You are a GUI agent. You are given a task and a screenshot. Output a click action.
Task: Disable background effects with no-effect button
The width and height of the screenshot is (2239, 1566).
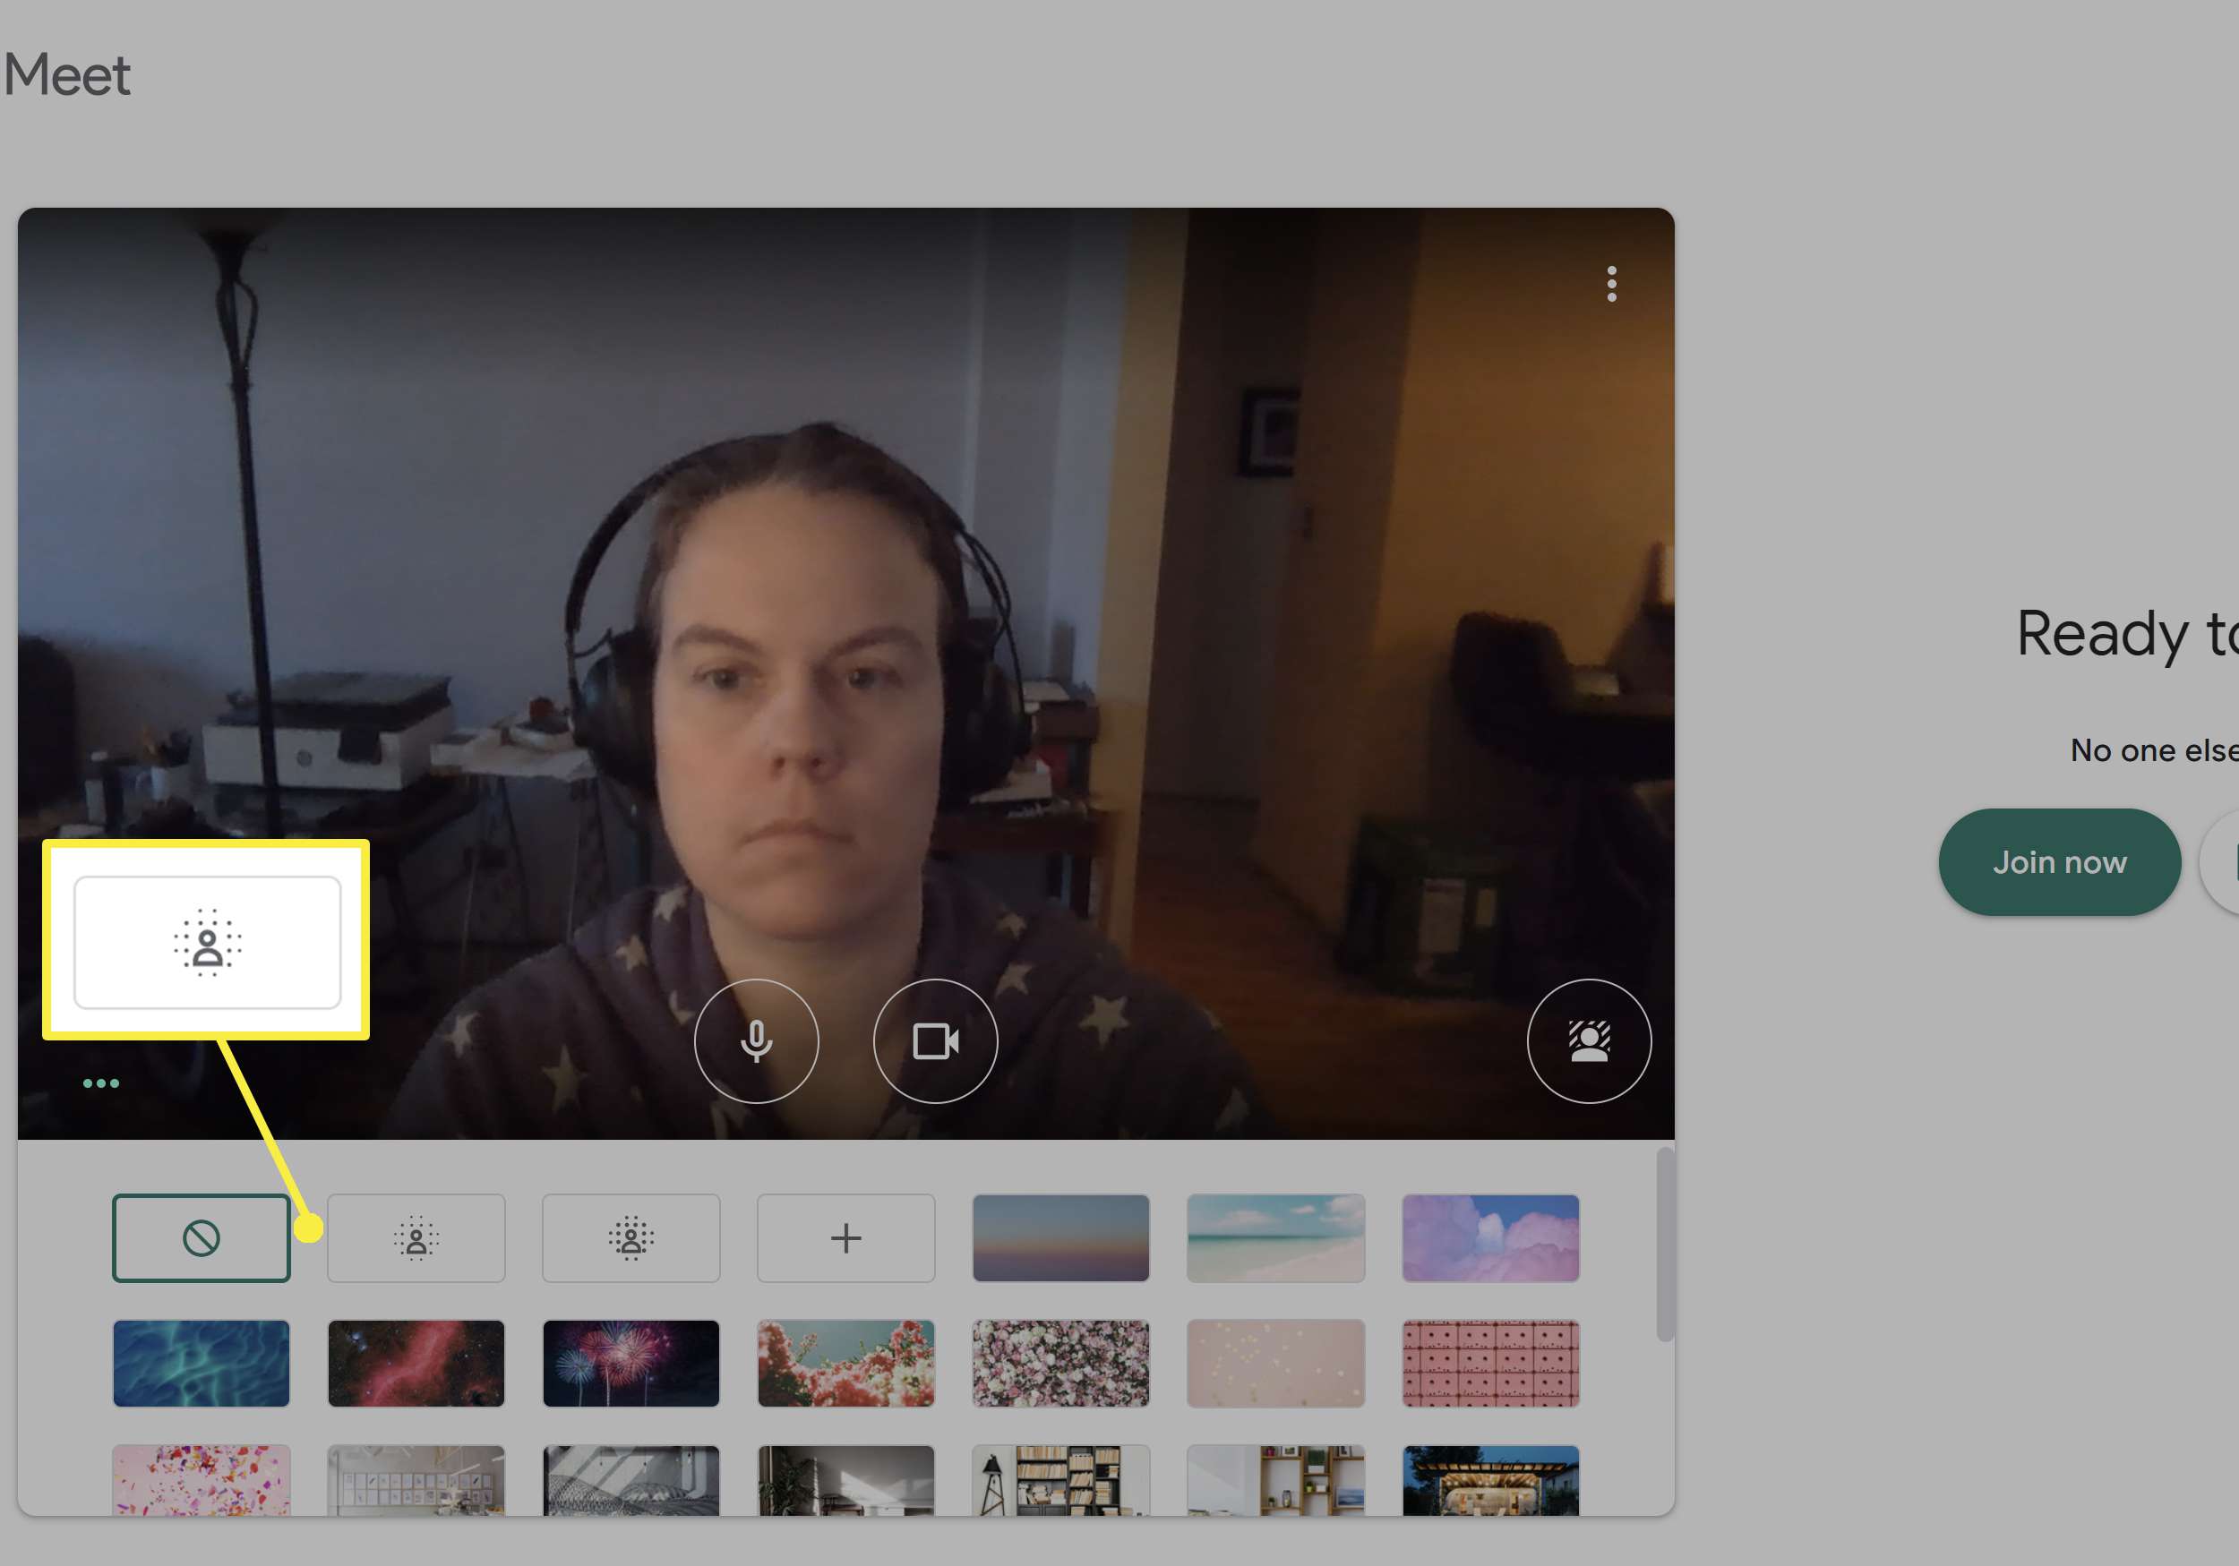coord(201,1237)
